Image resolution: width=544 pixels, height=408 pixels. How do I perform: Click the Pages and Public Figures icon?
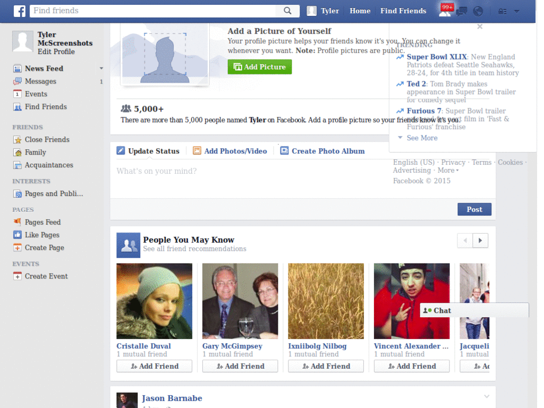click(x=18, y=194)
